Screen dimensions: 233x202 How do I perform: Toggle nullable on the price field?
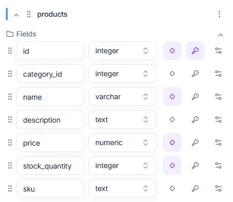[172, 142]
